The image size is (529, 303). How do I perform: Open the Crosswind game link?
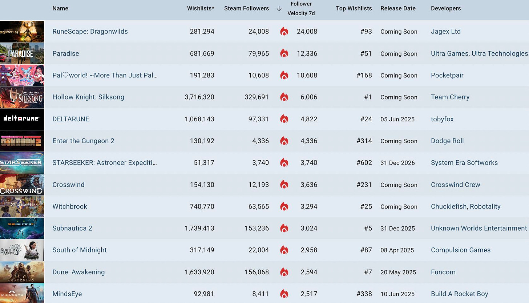click(x=68, y=185)
